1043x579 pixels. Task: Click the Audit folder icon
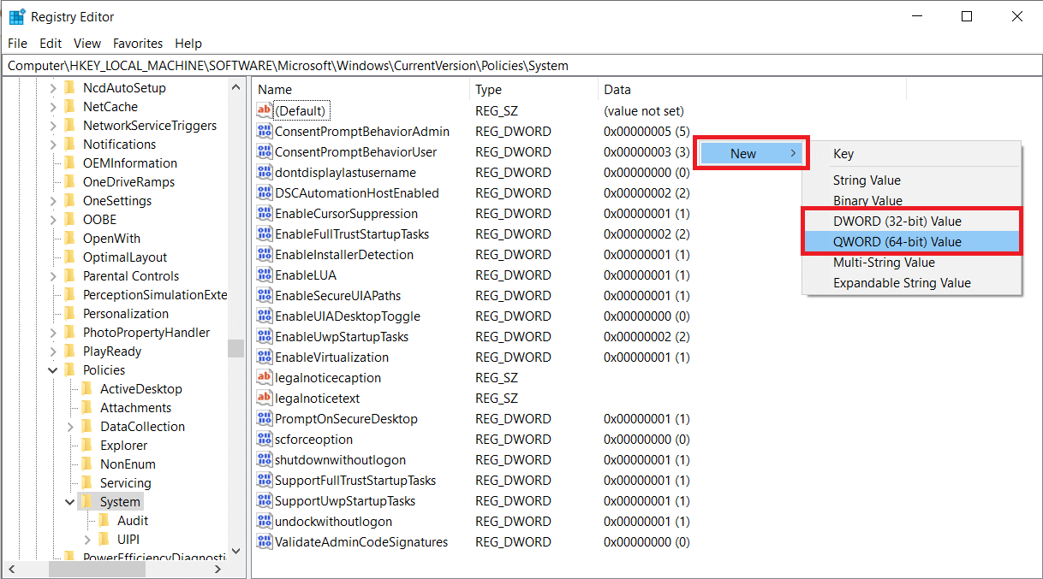click(104, 521)
